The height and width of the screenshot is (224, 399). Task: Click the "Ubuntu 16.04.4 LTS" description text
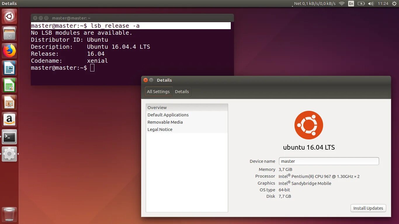click(119, 47)
